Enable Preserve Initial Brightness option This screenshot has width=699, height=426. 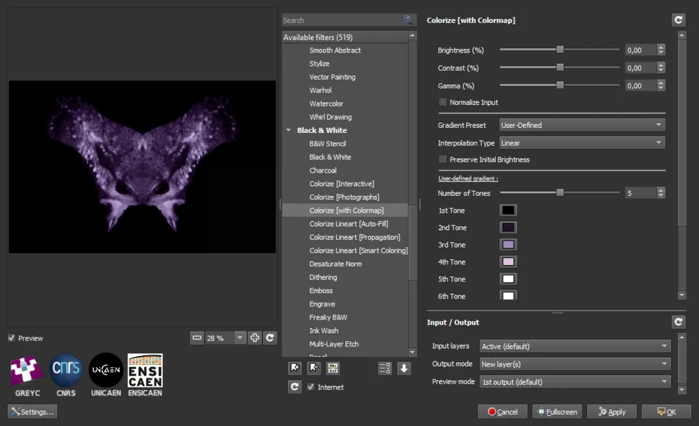pyautogui.click(x=442, y=159)
